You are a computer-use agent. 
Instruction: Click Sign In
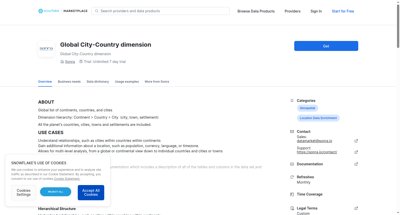(316, 11)
